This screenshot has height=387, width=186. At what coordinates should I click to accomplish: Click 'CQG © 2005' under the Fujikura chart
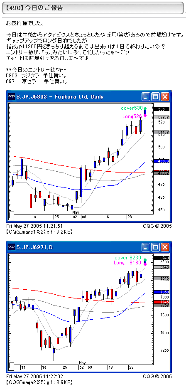pos(157,226)
